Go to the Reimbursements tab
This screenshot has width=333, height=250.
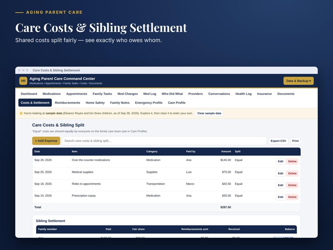tap(68, 103)
